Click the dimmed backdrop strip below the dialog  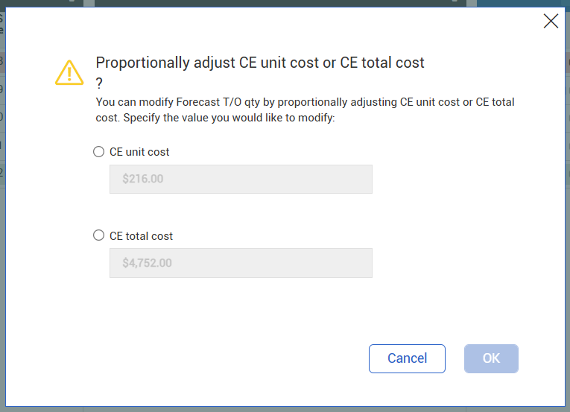click(x=283, y=409)
